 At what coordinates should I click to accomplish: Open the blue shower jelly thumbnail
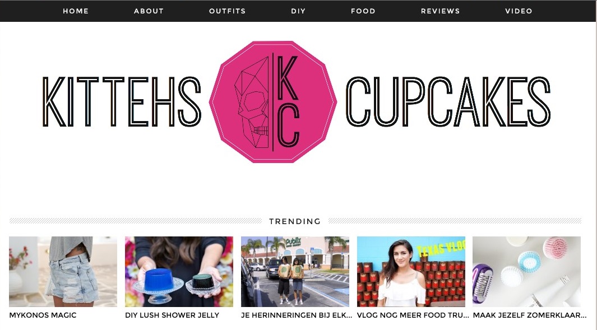(179, 272)
